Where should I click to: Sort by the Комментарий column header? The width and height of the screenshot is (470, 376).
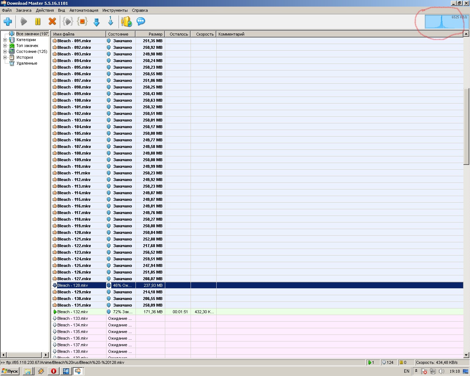[340, 34]
